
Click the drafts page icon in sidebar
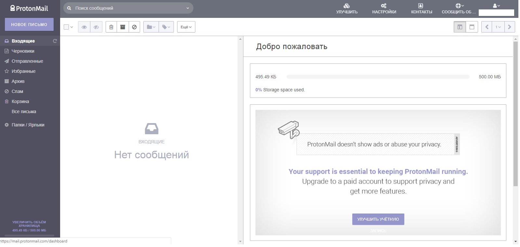[6, 51]
